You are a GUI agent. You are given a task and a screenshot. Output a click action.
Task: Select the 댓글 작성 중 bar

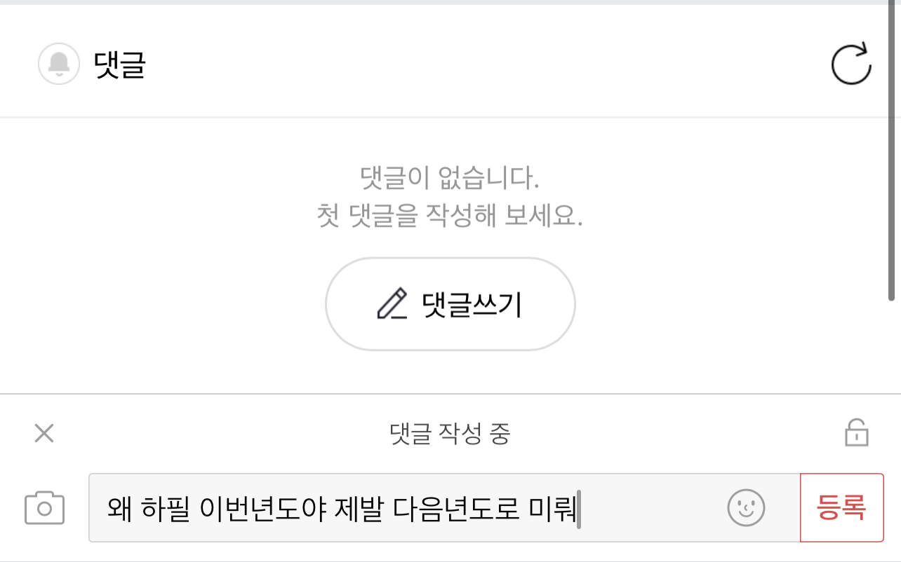tap(451, 434)
